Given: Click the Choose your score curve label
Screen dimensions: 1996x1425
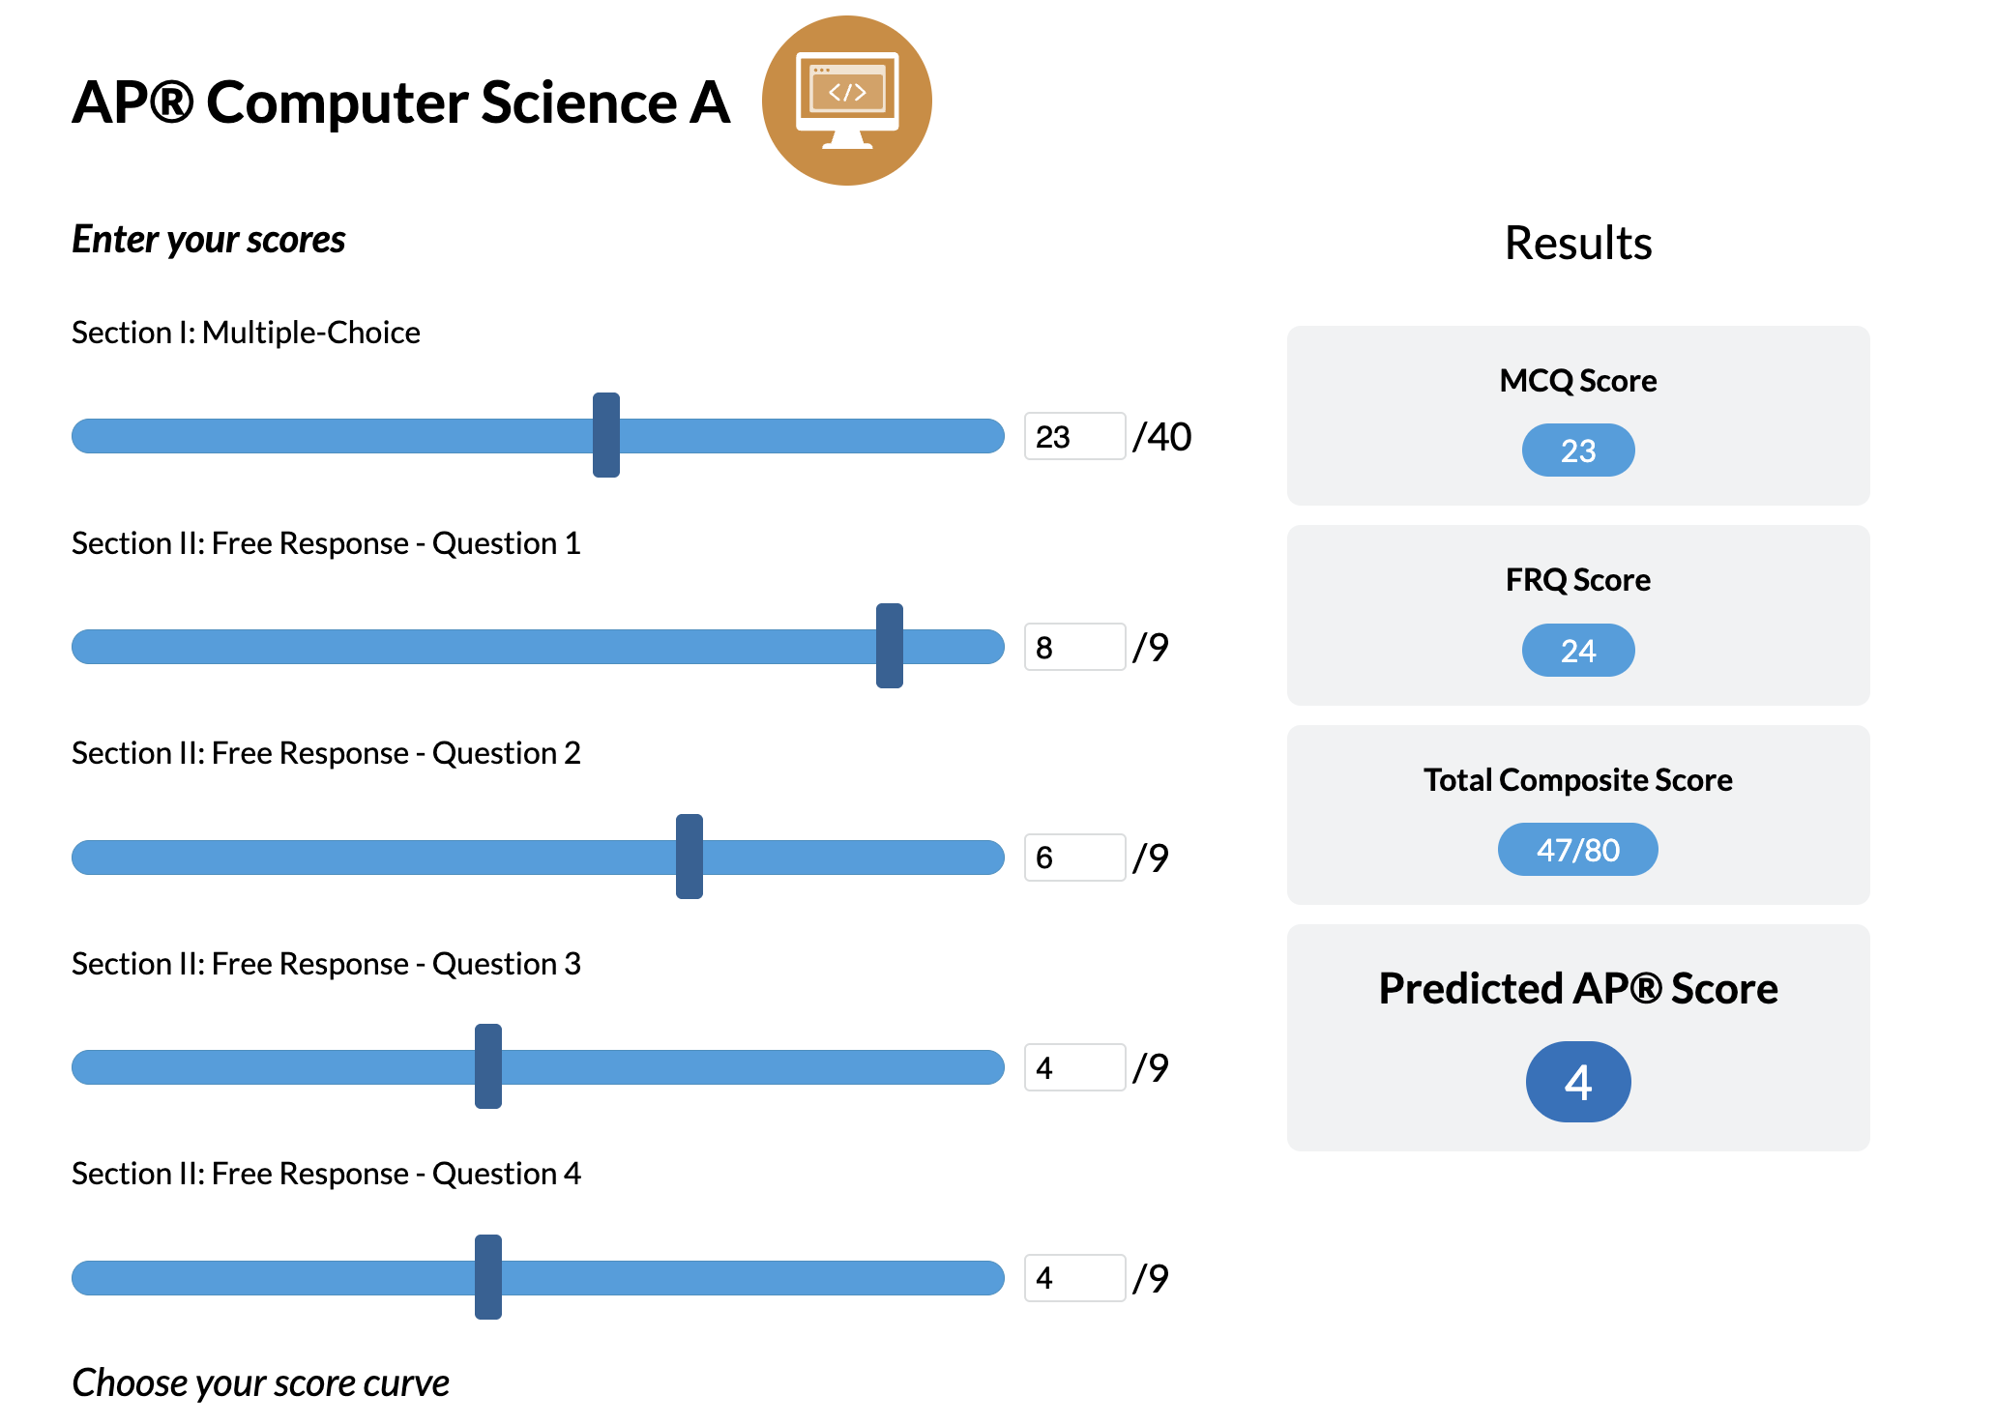Looking at the screenshot, I should [260, 1382].
